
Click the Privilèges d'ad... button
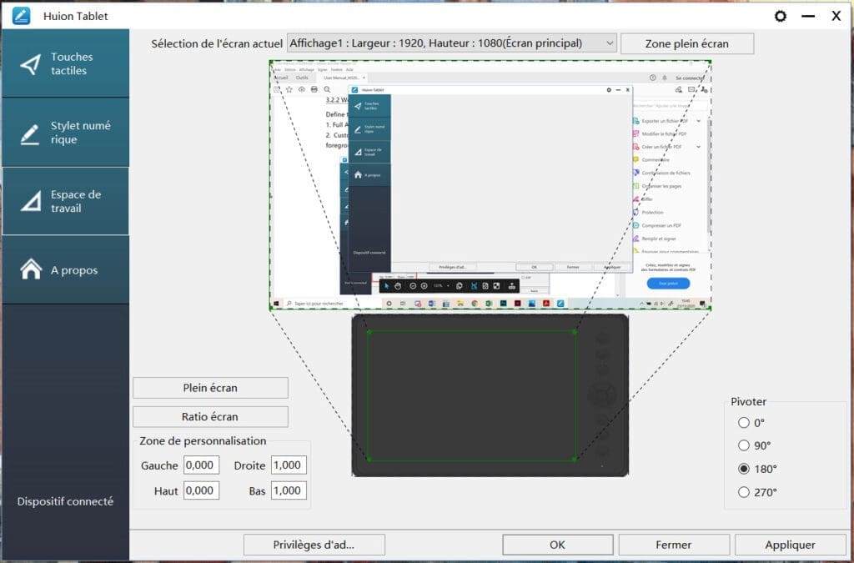tap(314, 545)
